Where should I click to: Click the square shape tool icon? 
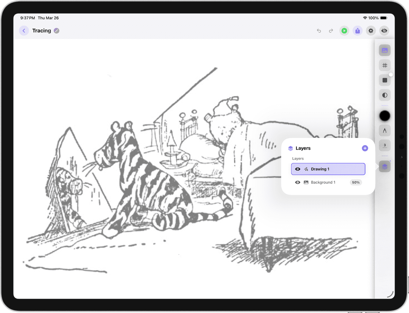click(x=385, y=80)
